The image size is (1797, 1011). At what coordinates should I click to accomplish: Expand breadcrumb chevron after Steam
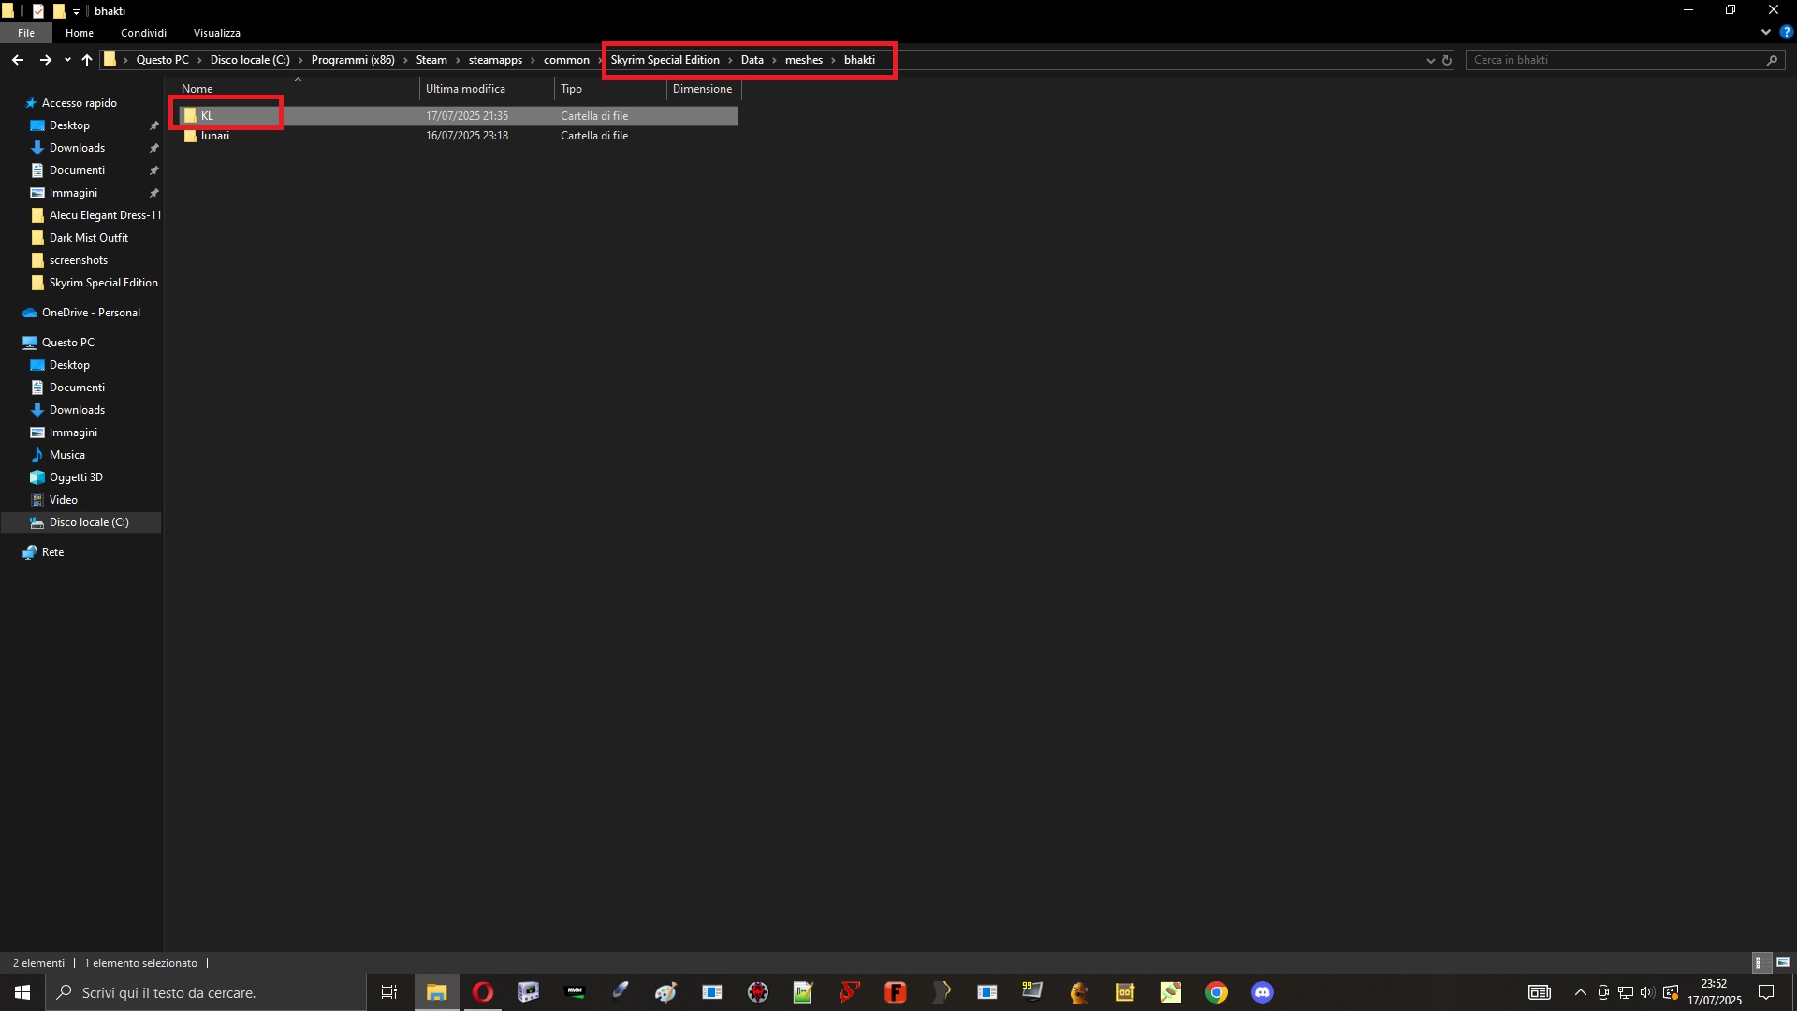(x=458, y=60)
